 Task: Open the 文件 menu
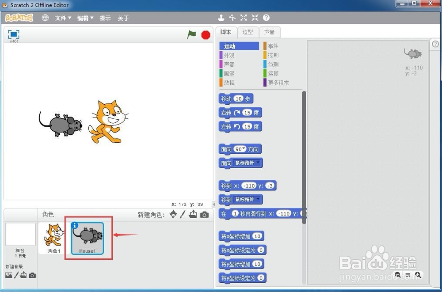tap(63, 18)
